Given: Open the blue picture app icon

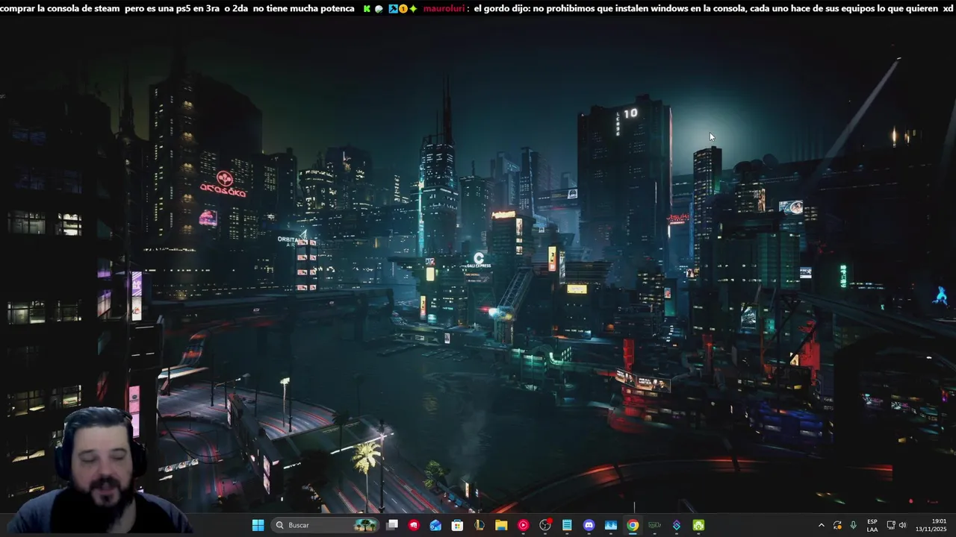Looking at the screenshot, I should pos(611,525).
